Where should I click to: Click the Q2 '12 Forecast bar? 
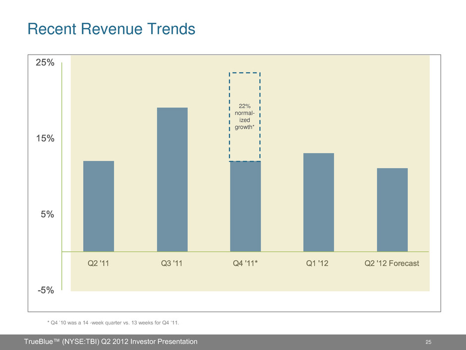pyautogui.click(x=392, y=210)
